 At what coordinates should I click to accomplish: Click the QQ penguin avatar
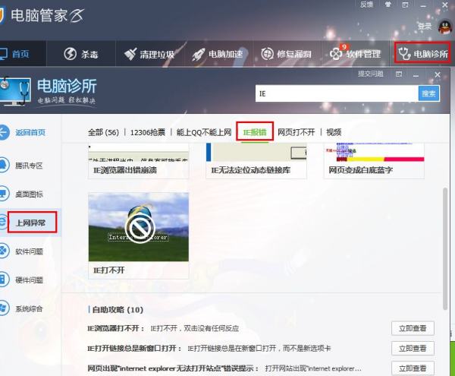(445, 27)
